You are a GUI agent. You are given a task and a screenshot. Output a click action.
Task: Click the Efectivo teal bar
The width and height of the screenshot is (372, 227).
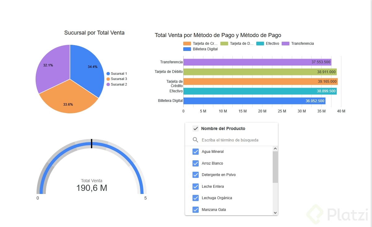(x=260, y=91)
